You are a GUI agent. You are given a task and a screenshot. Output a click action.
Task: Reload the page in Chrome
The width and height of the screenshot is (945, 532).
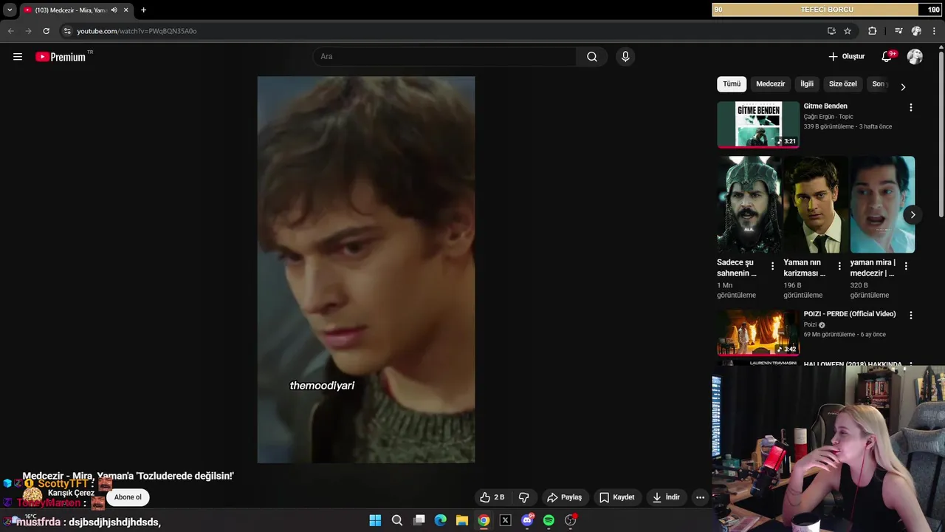pos(46,31)
